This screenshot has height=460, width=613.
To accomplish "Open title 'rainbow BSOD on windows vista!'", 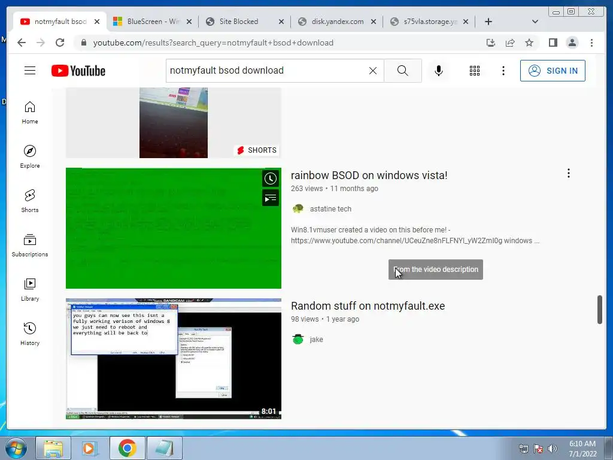I will point(369,175).
